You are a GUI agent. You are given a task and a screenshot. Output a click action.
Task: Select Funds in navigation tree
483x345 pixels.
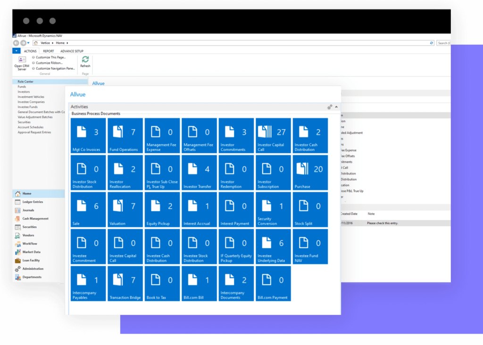[x=22, y=87]
